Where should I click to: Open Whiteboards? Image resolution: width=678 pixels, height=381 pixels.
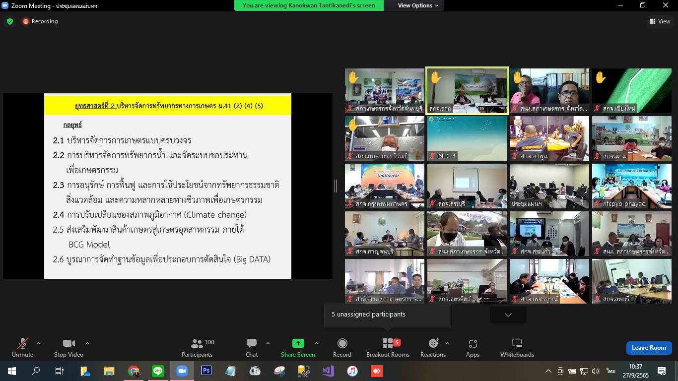point(517,347)
